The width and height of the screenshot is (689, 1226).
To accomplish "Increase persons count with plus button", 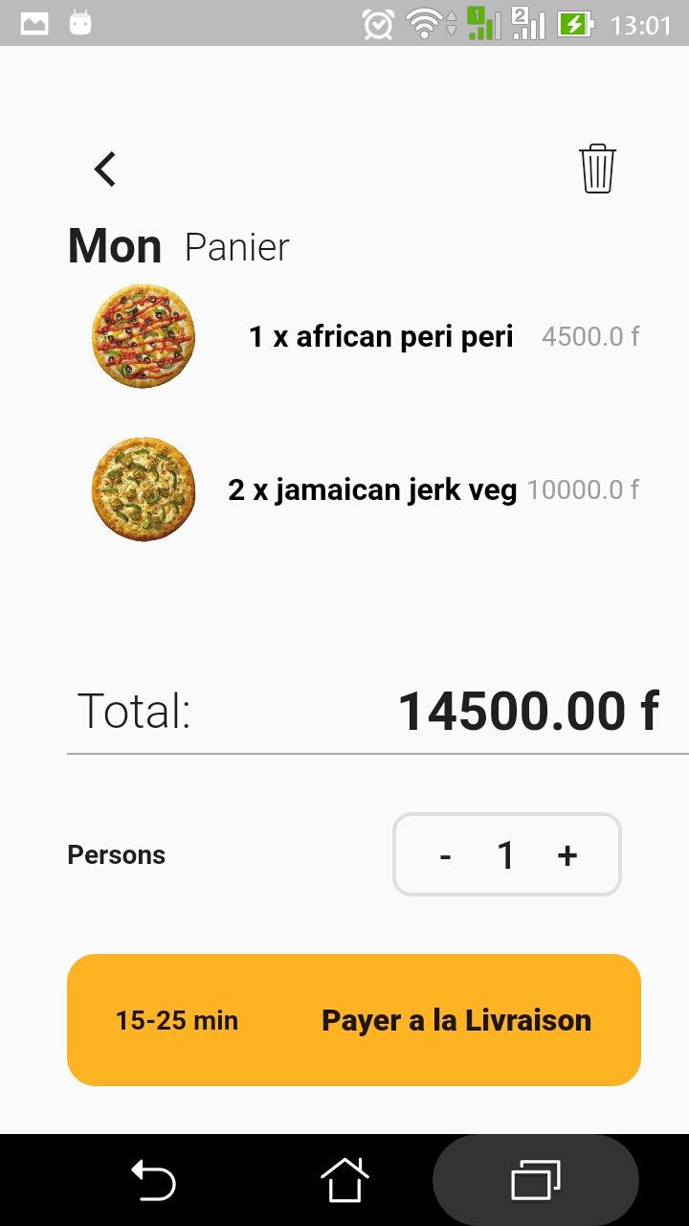I will pos(567,855).
